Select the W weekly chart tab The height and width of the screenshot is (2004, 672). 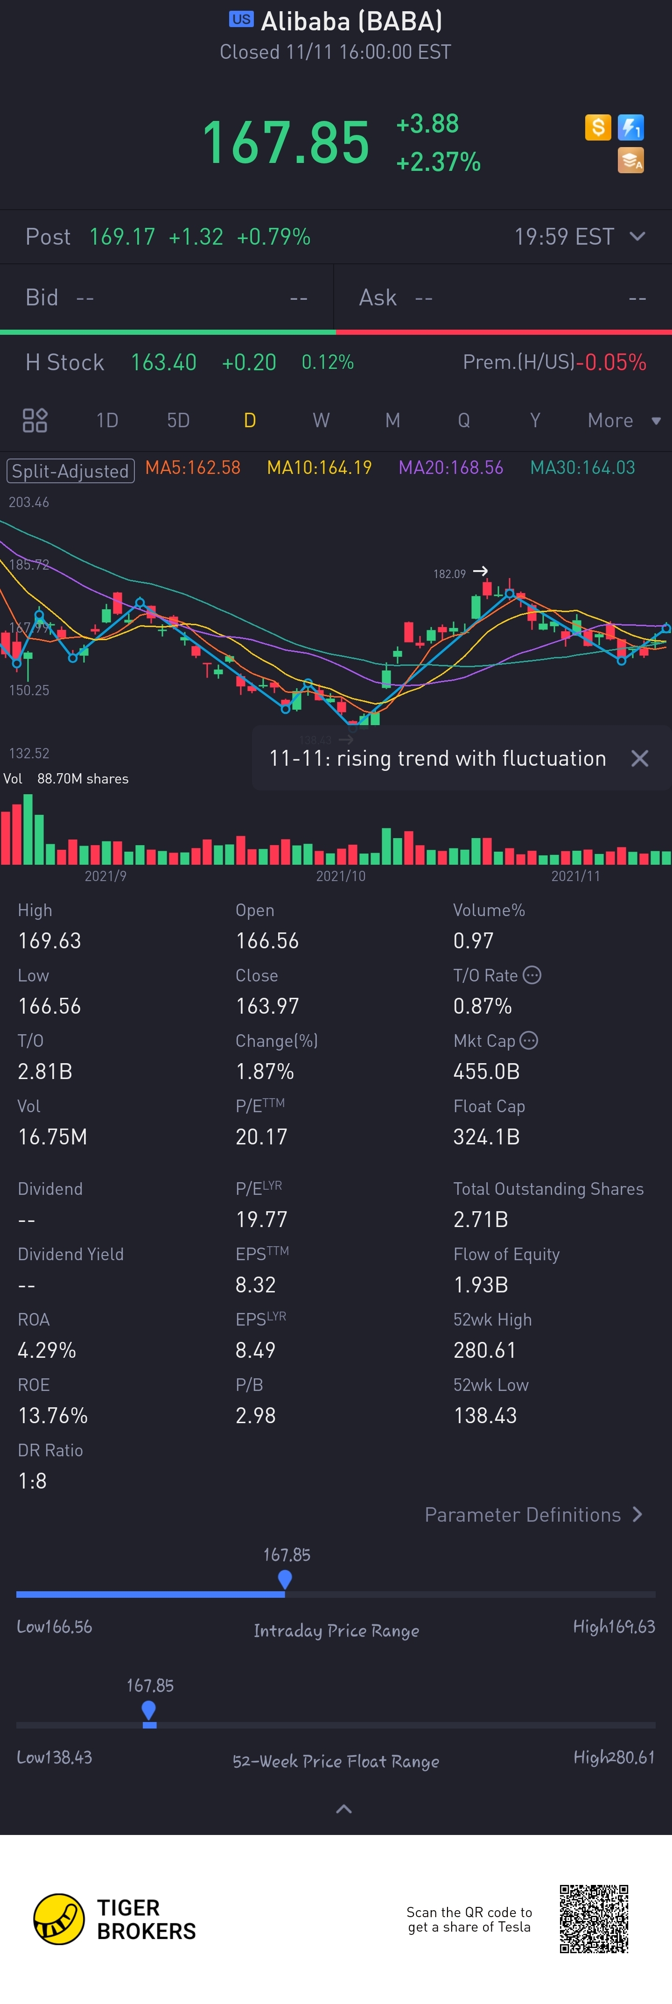point(321,420)
